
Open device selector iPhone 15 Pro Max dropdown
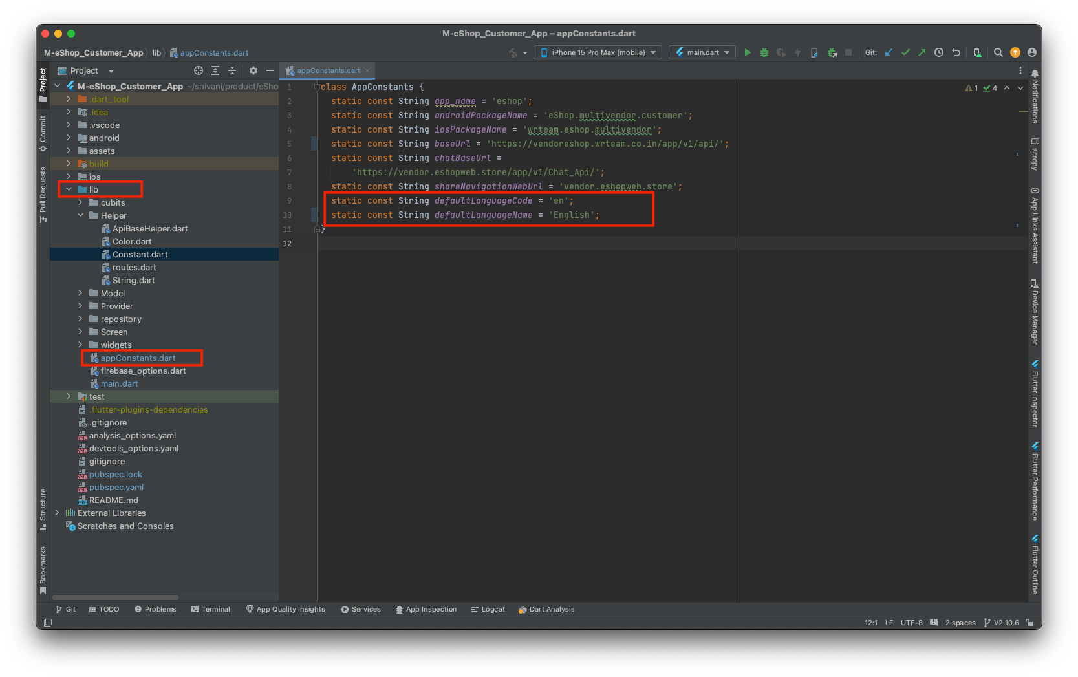[598, 52]
